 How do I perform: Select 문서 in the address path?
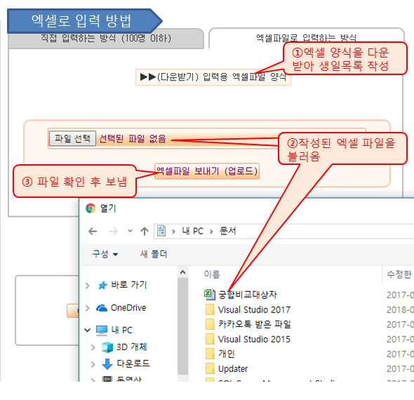[x=227, y=231]
